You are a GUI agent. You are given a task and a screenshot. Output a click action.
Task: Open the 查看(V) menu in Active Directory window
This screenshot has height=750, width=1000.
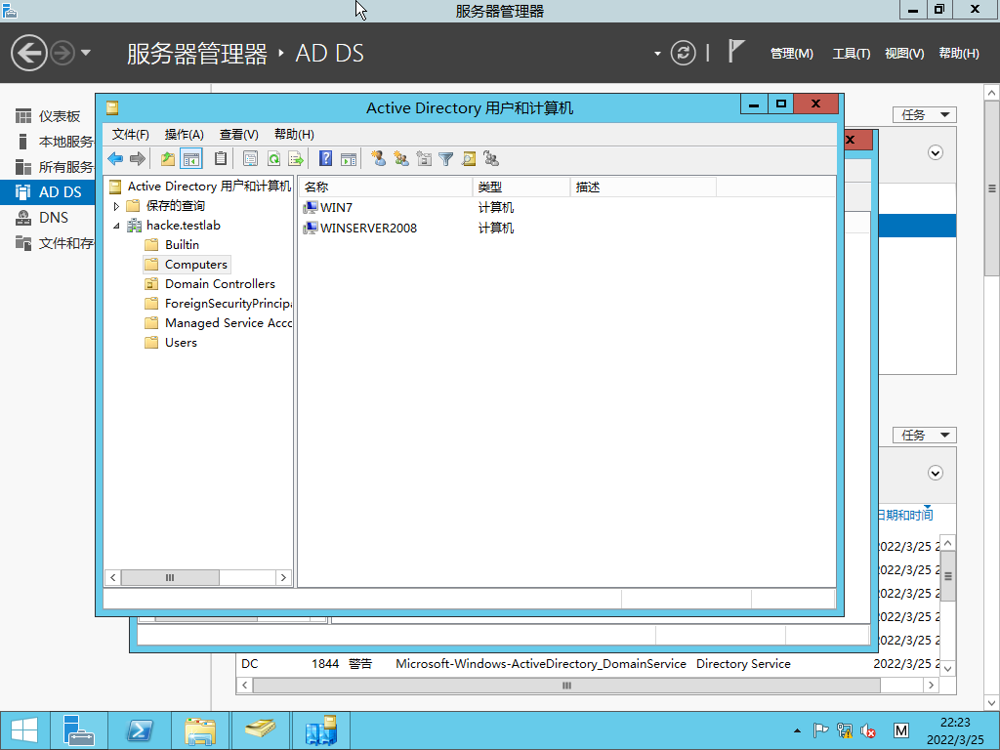pos(239,135)
